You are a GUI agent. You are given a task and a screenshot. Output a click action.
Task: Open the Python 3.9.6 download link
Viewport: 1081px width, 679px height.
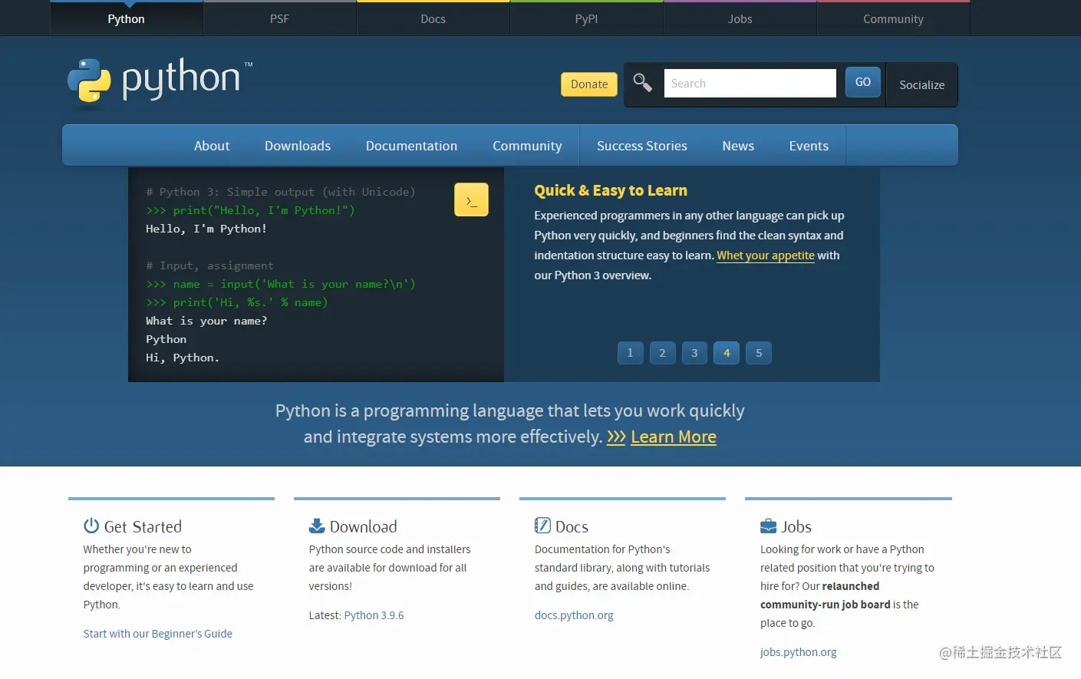374,615
